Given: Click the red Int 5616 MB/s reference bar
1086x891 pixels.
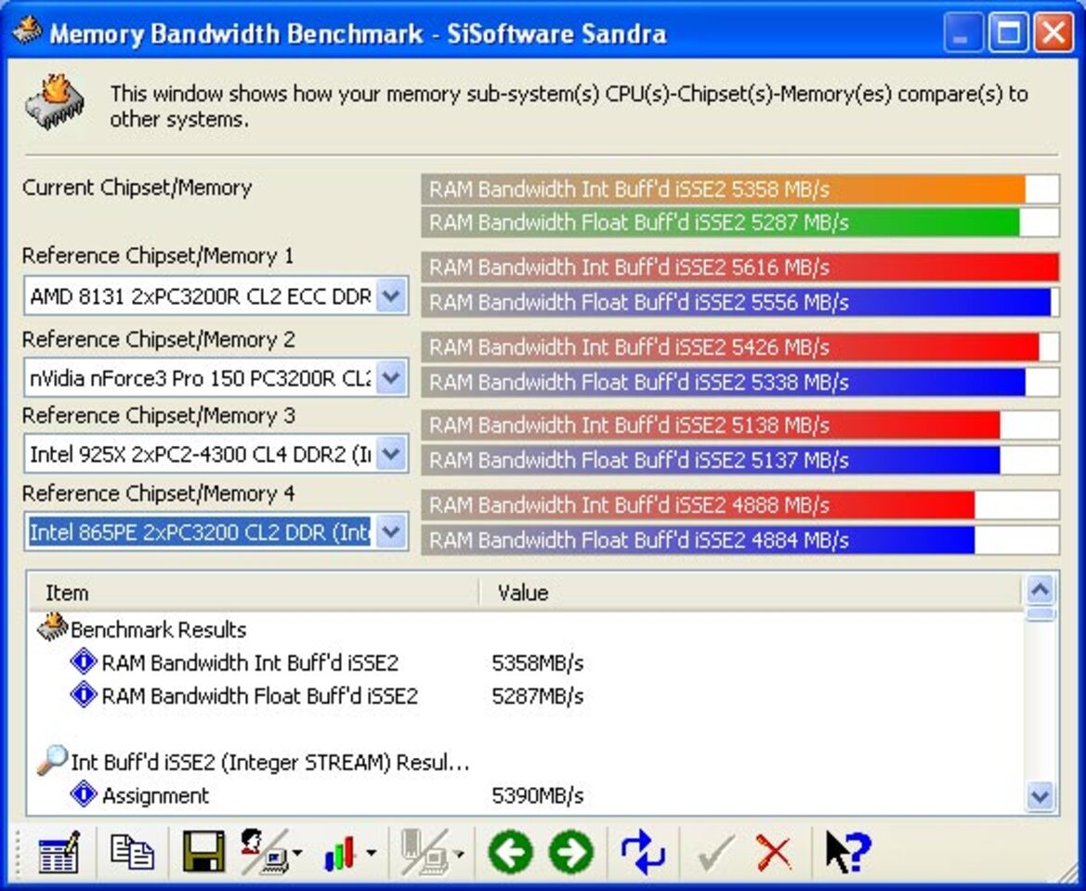Looking at the screenshot, I should (740, 268).
